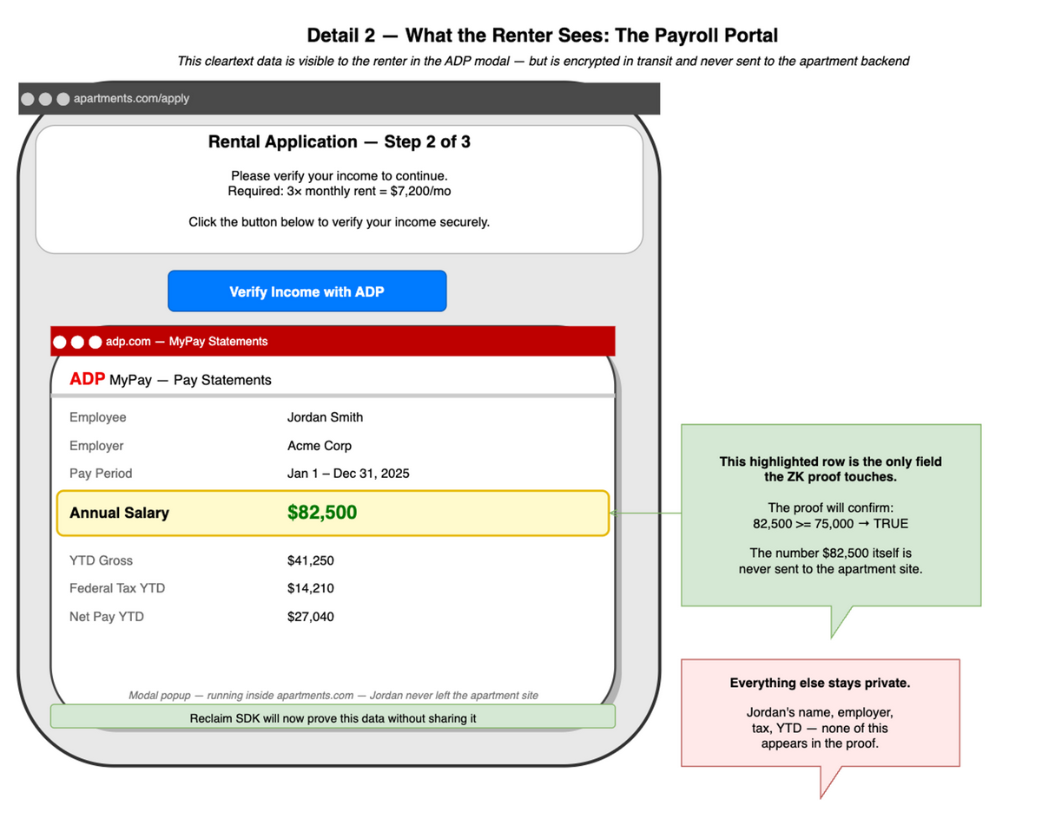Viewport: 1042px width, 818px height.
Task: Click the Verify Income with ADP button
Action: 307,291
